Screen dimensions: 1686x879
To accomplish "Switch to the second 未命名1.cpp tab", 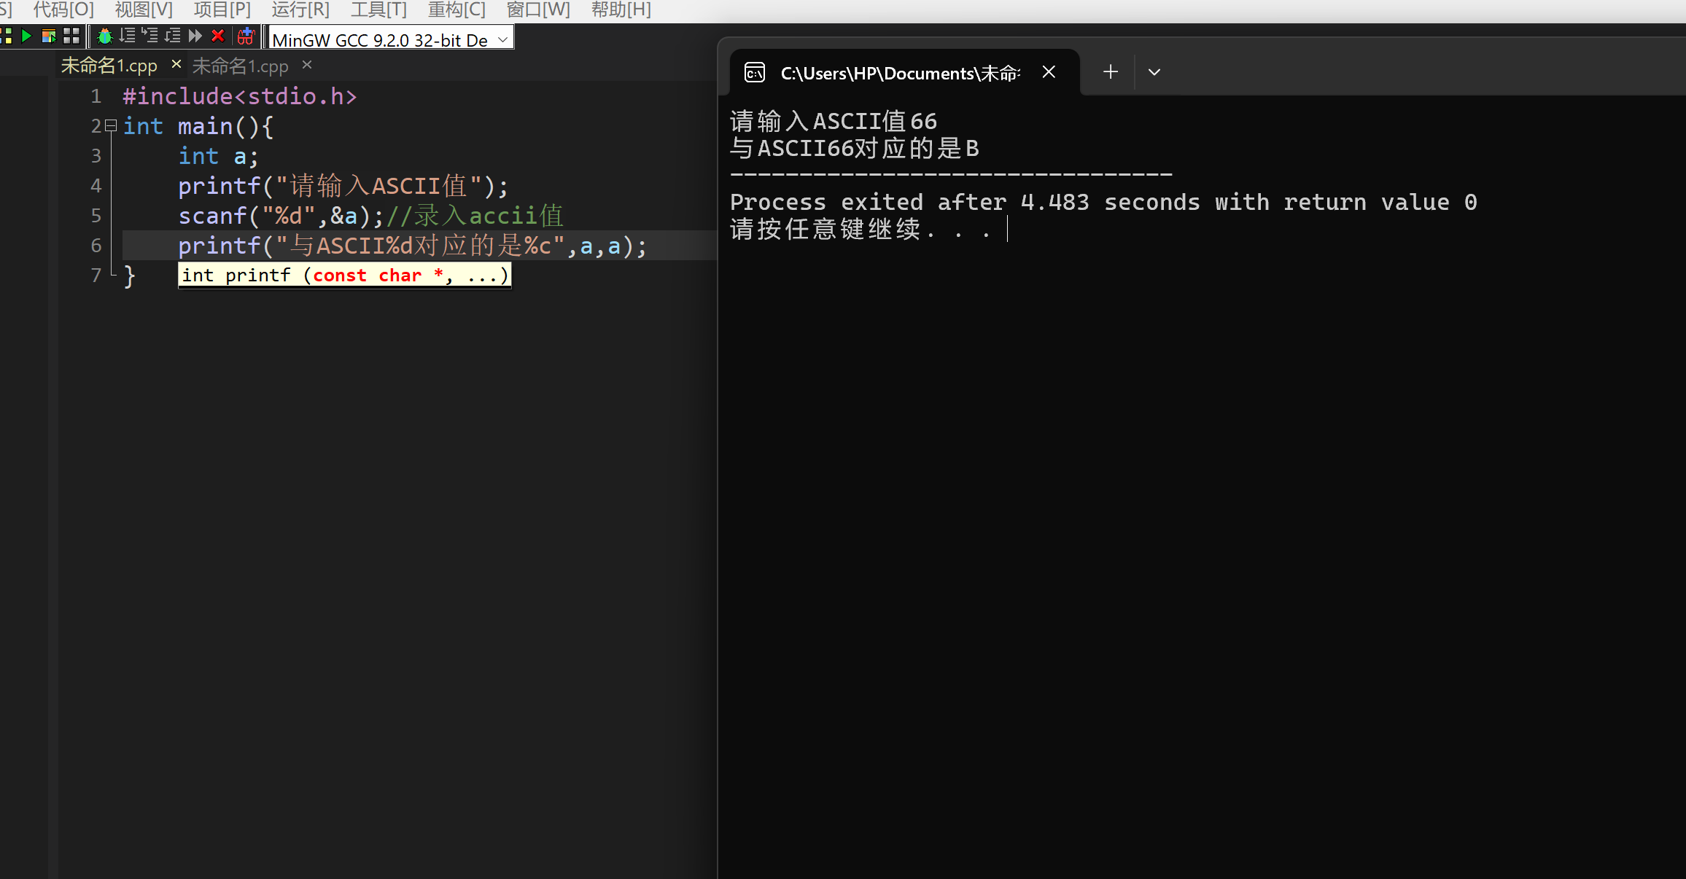I will pyautogui.click(x=241, y=66).
